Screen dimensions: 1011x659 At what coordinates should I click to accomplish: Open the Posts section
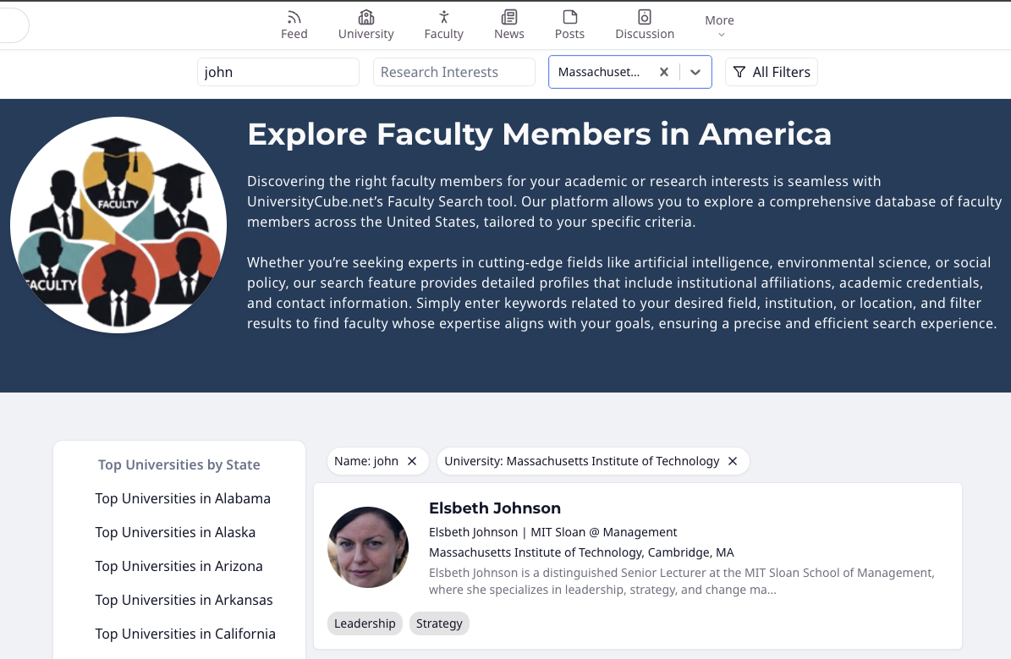point(569,25)
